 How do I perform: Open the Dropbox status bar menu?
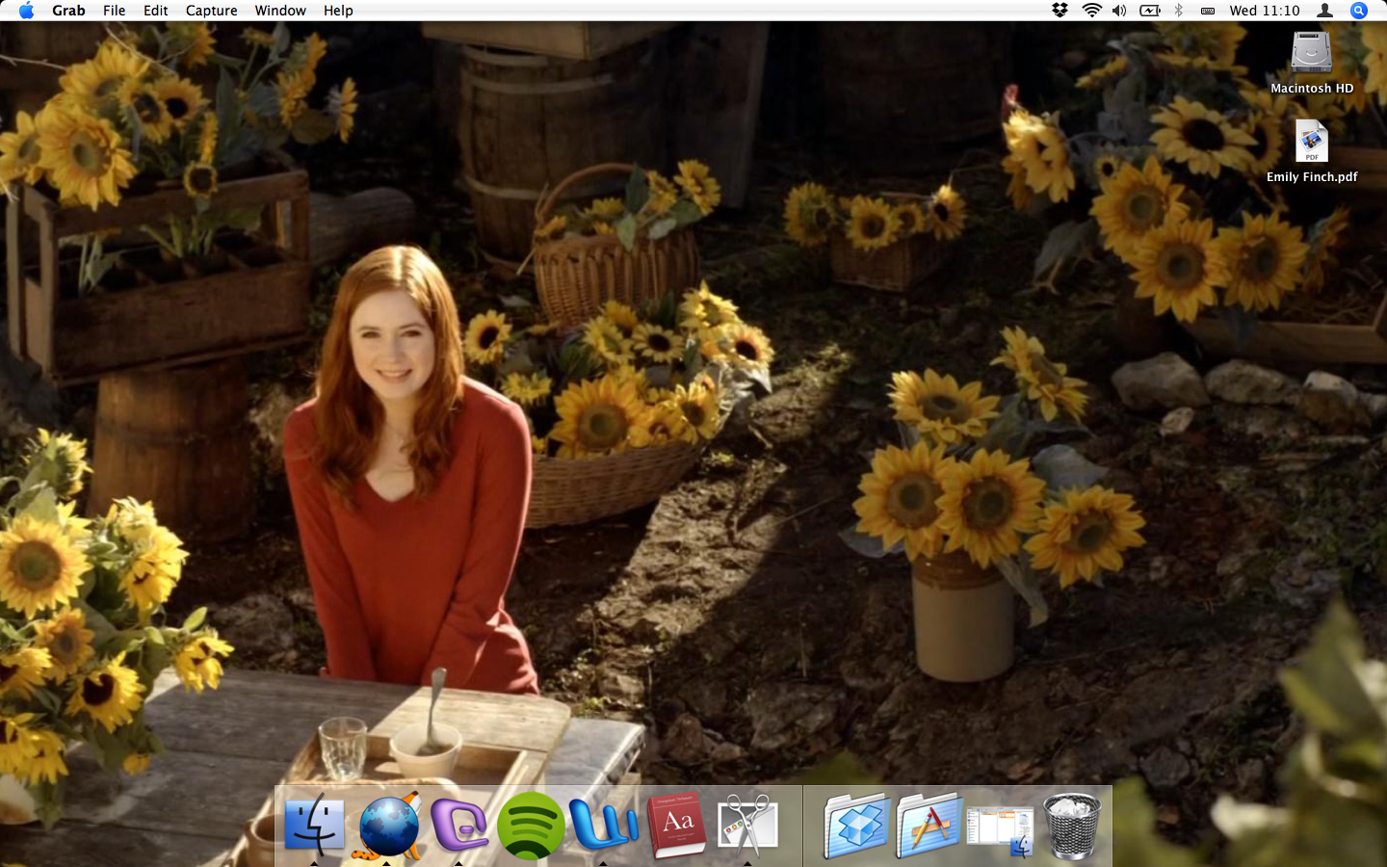coord(1060,11)
